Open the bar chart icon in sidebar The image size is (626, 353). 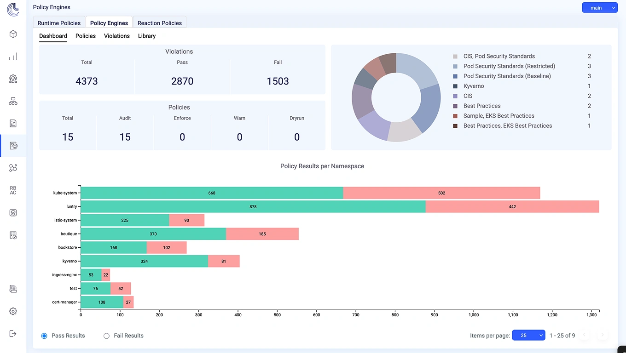[x=13, y=57]
